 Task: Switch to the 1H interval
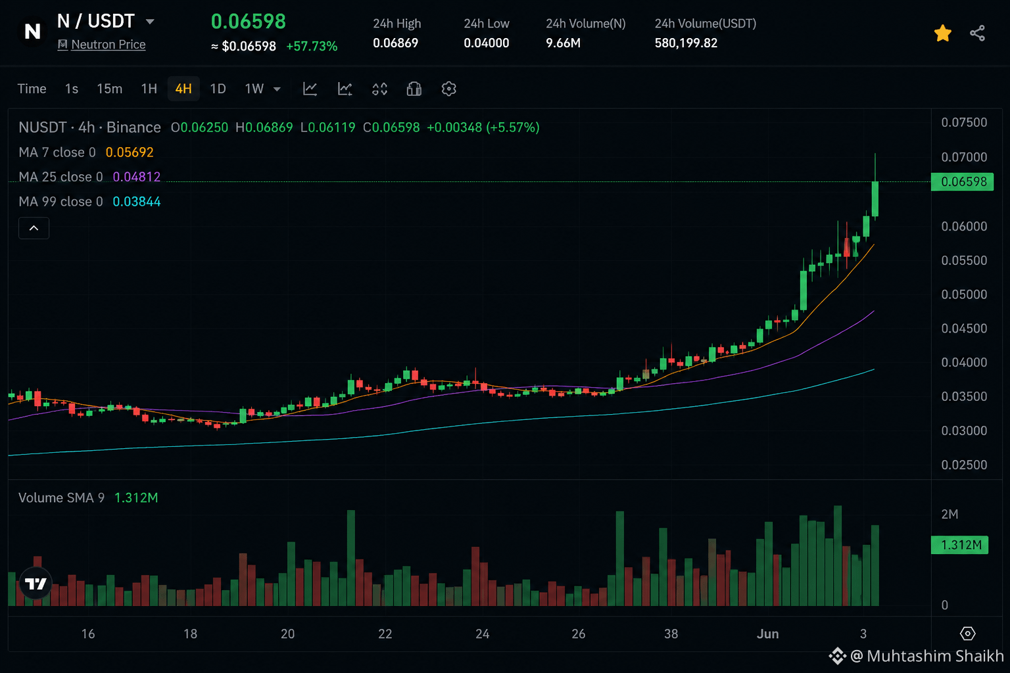(149, 89)
